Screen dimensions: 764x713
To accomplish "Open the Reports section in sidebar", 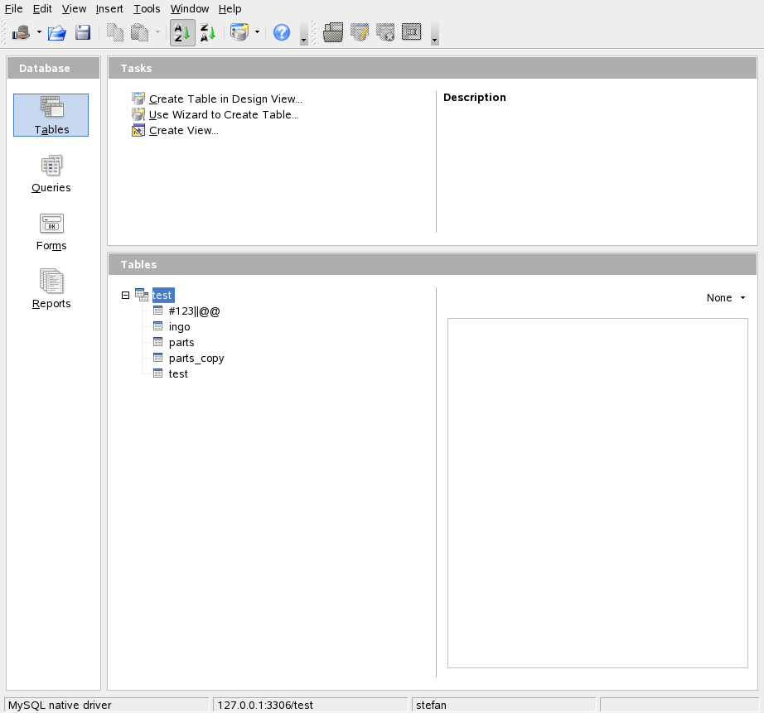I will tap(51, 289).
